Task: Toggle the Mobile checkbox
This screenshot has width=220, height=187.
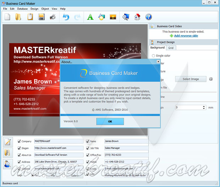Action: tap(88, 162)
